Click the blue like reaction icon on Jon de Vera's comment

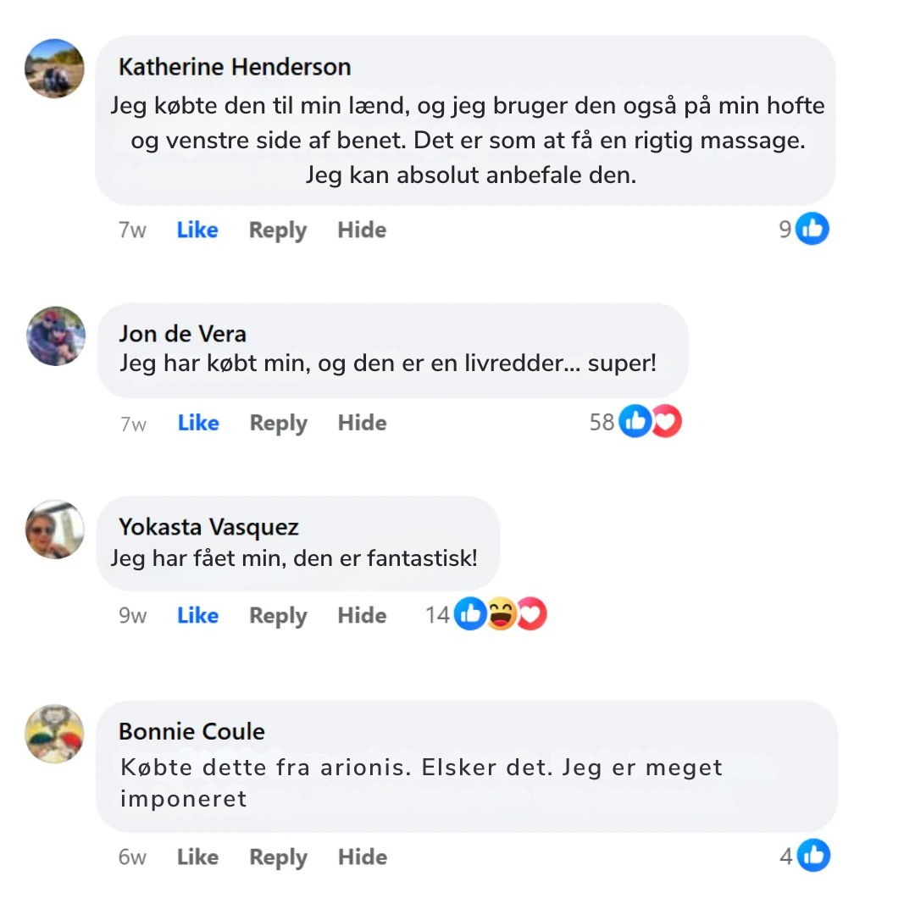click(635, 421)
